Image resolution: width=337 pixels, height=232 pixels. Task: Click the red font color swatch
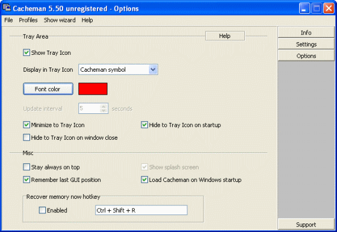coord(93,89)
